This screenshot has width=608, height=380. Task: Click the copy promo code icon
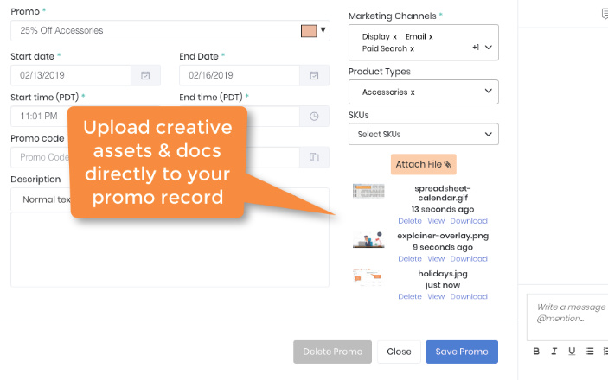pos(314,157)
